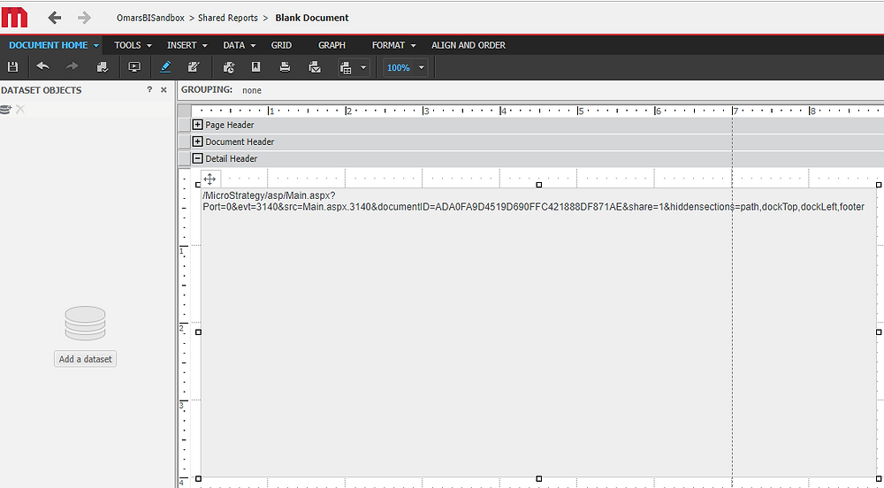
Task: Click the bottom-center resize handle of the text box
Action: pos(539,478)
